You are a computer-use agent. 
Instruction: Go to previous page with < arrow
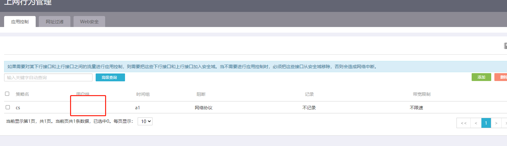tap(476, 123)
